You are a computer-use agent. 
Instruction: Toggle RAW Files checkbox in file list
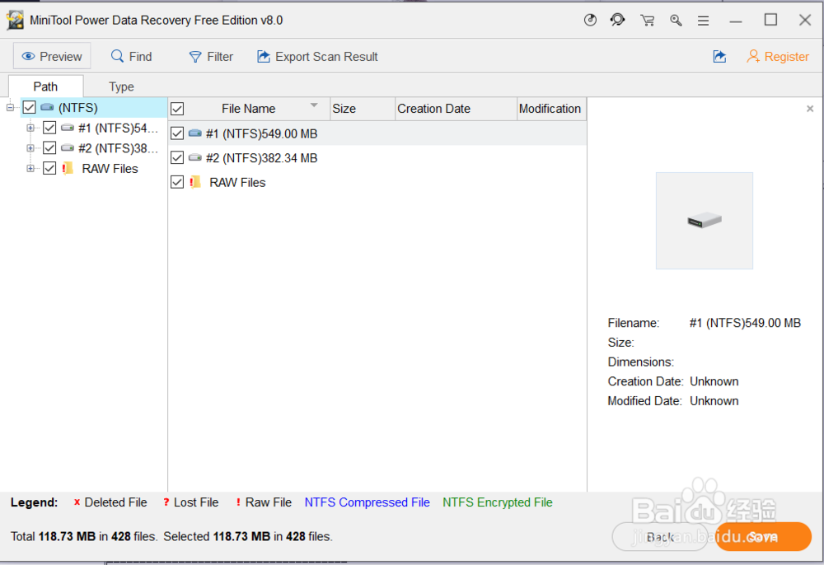pyautogui.click(x=177, y=182)
